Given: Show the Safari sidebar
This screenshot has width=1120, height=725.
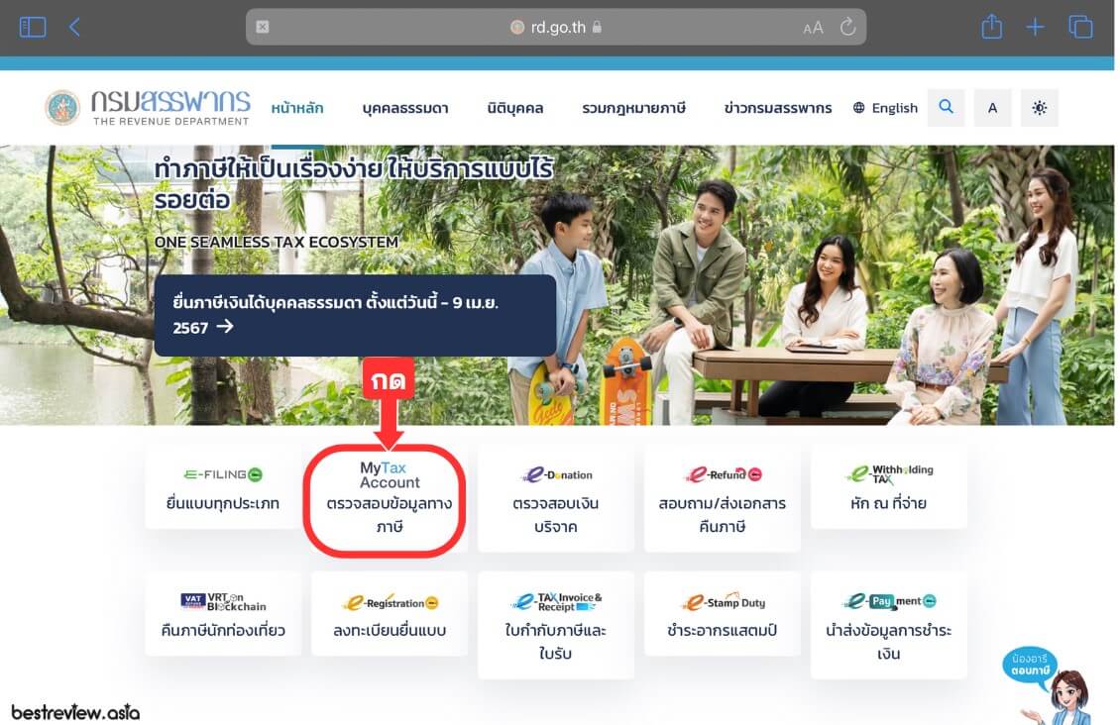Looking at the screenshot, I should 32,27.
